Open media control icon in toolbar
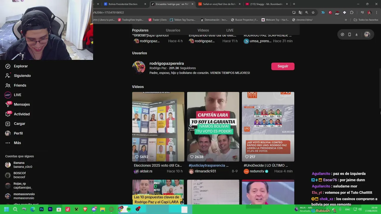 tap(362, 12)
